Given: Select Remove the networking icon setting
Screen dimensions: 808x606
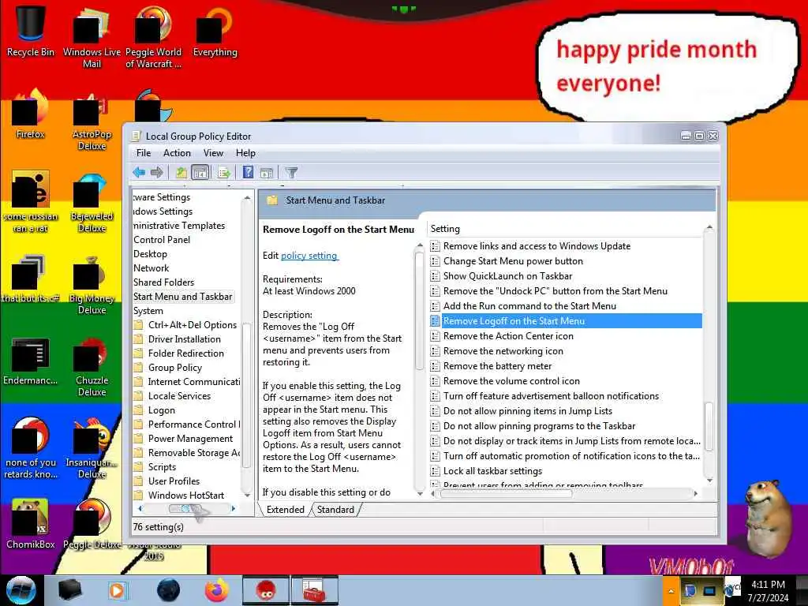Looking at the screenshot, I should pyautogui.click(x=503, y=351).
